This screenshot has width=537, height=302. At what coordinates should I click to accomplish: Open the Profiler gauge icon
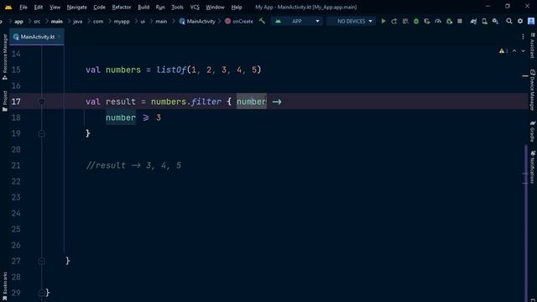click(x=438, y=21)
